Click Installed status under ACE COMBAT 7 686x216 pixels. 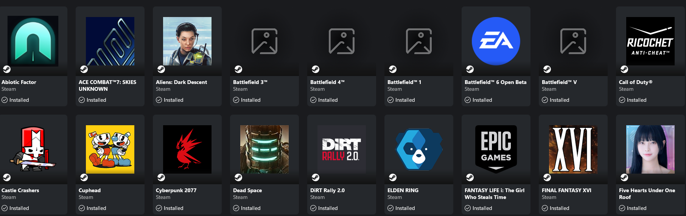93,100
